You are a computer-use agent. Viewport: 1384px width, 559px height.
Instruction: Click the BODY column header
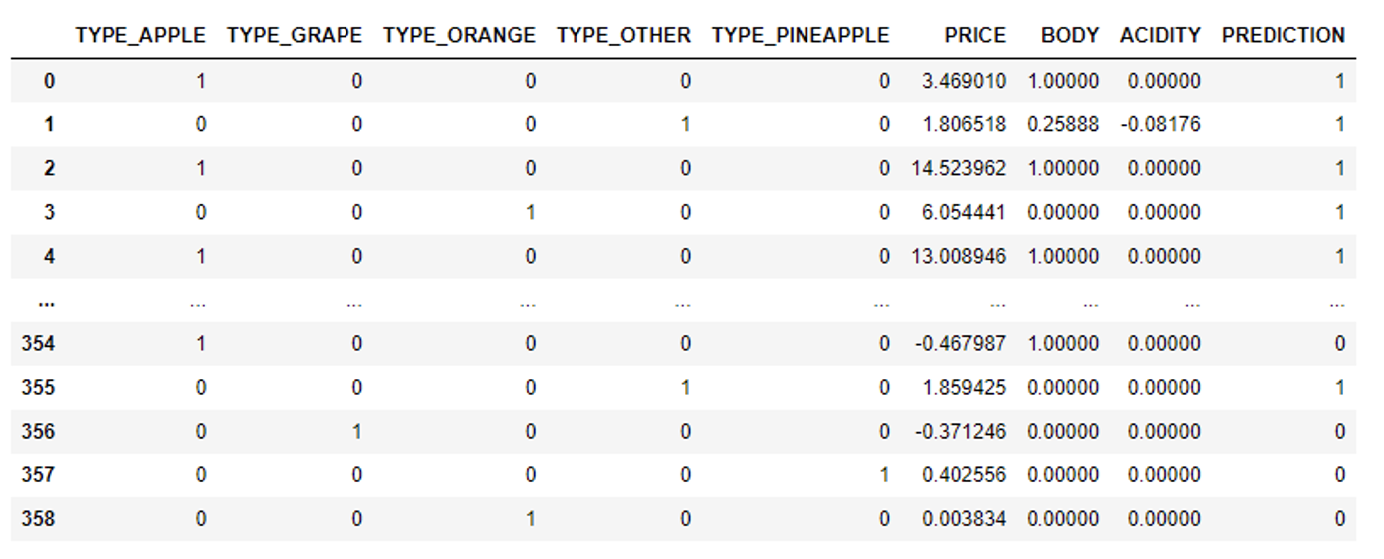[1070, 35]
